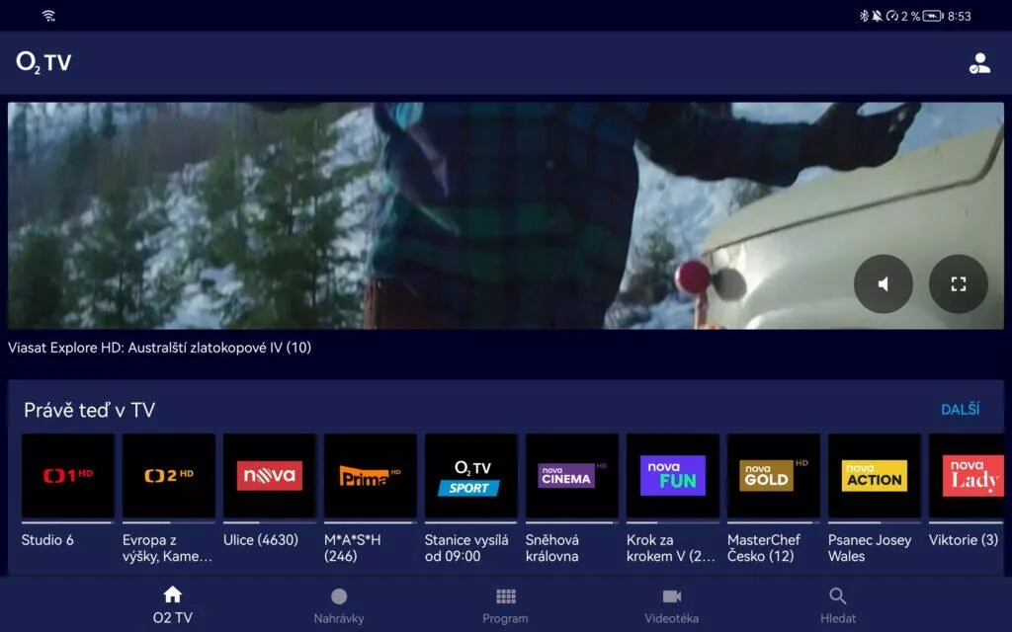
Task: Open the Prima HD channel tile
Action: point(371,476)
